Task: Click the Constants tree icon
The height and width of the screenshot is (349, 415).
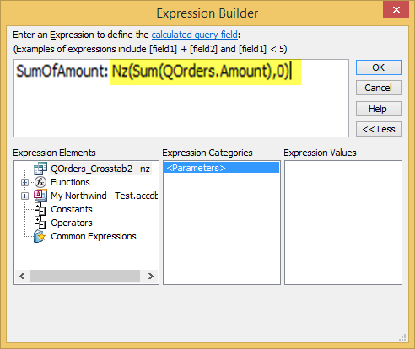Action: click(x=40, y=209)
